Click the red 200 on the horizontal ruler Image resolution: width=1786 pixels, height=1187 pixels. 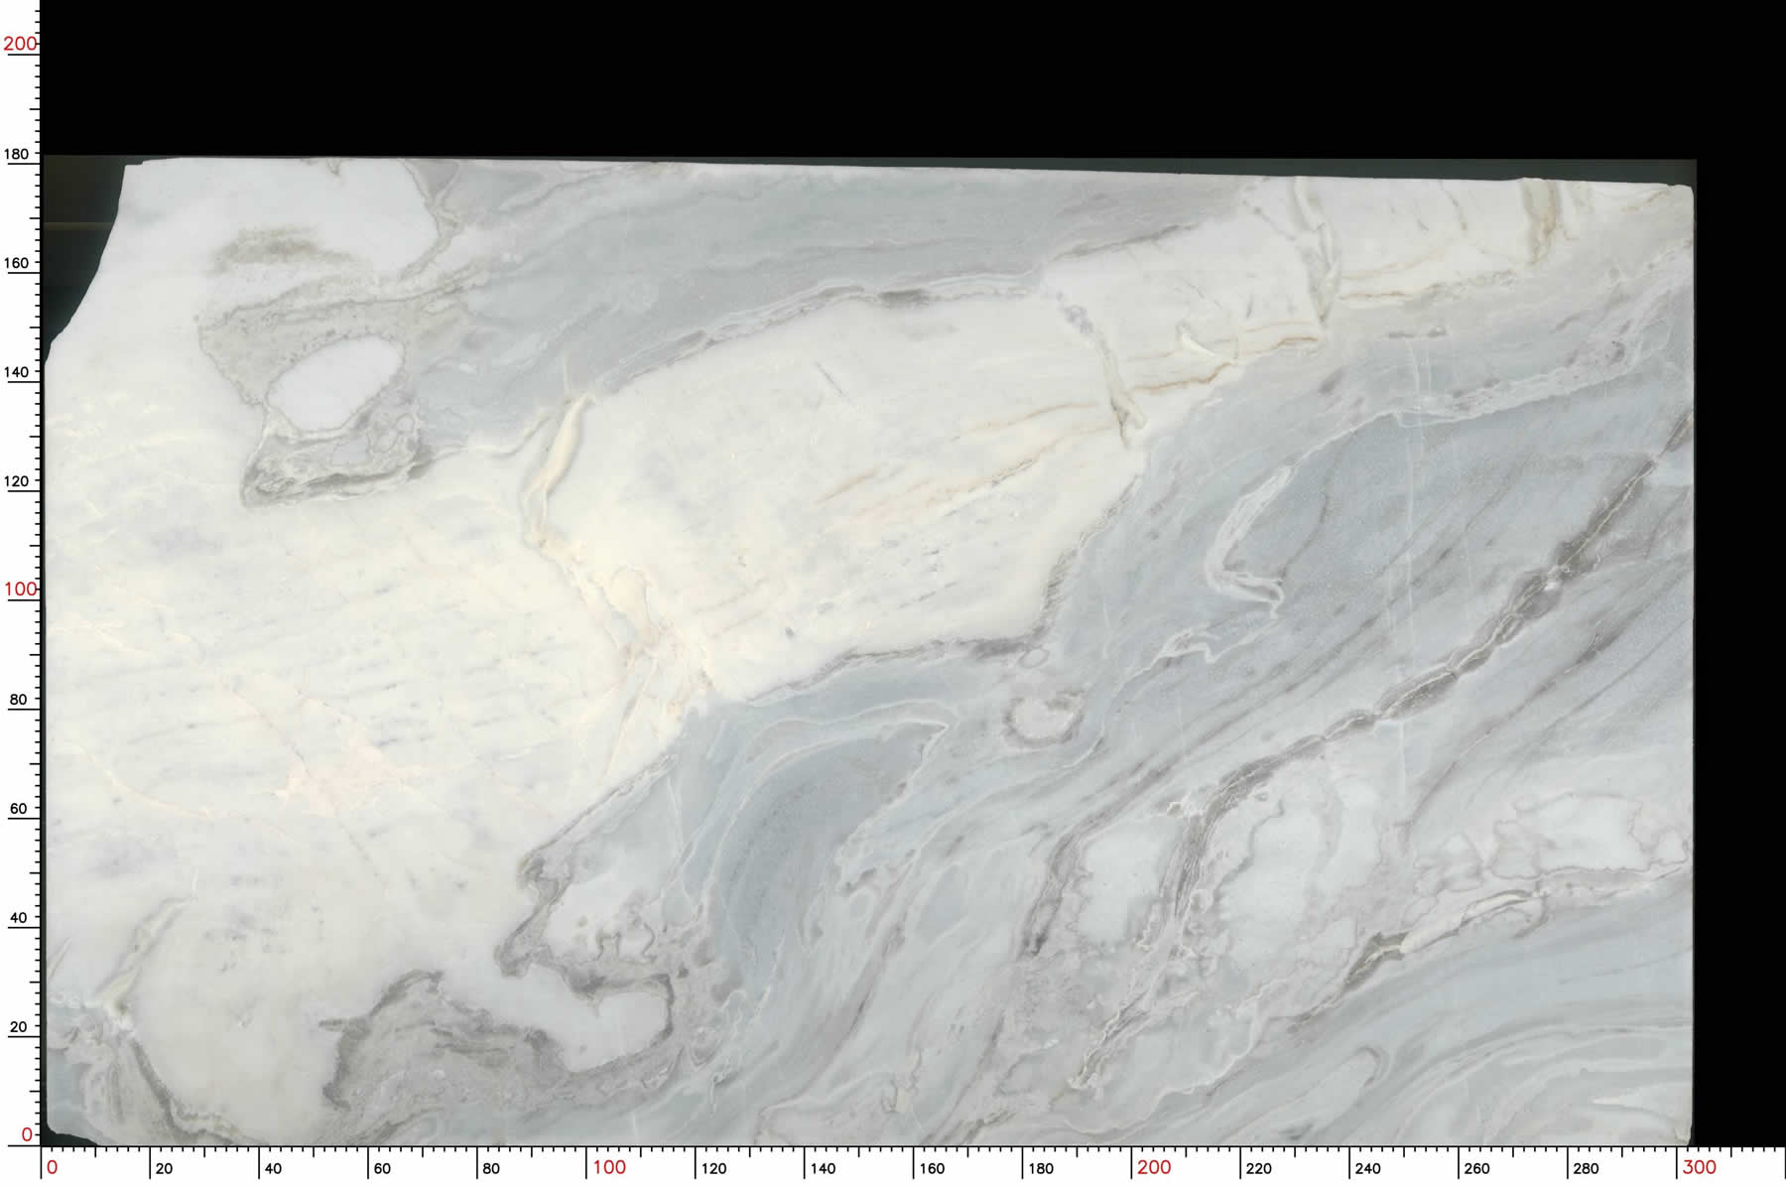pos(1154,1167)
